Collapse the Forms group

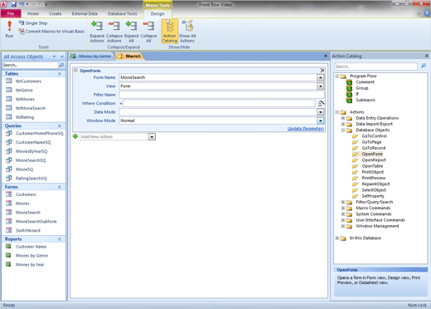59,187
